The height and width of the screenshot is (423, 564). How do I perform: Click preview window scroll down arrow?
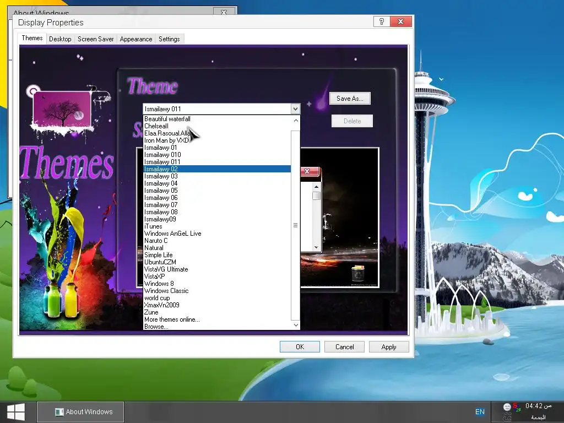(x=316, y=247)
